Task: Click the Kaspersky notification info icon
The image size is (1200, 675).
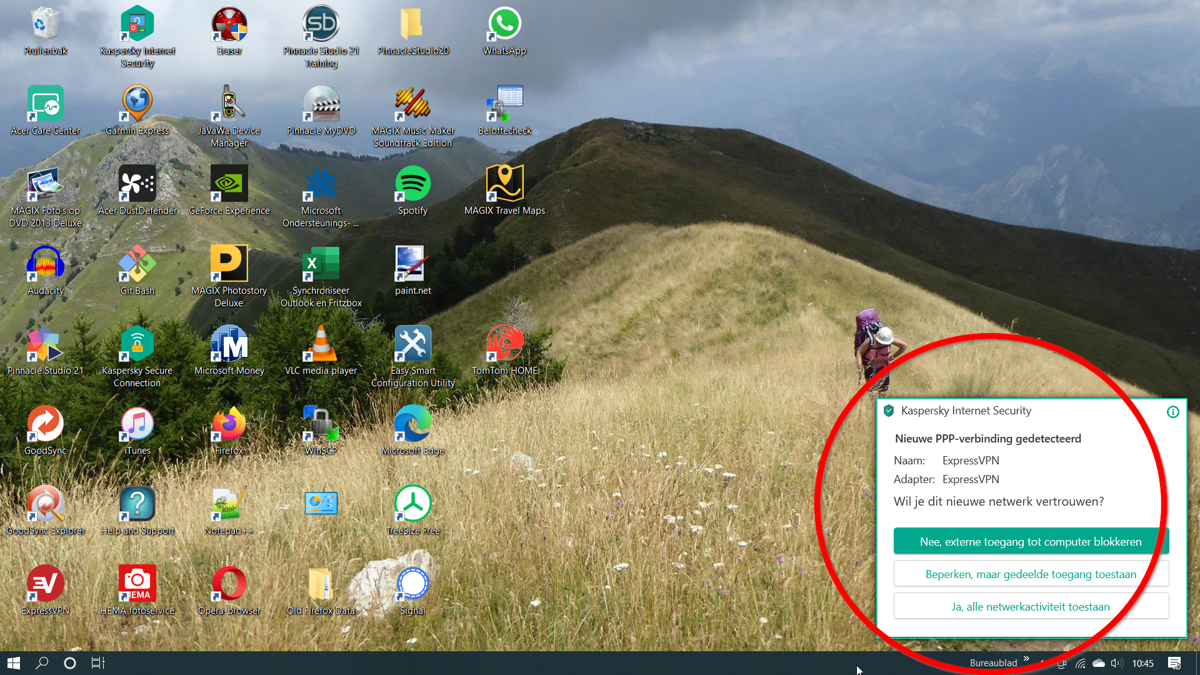Action: tap(1173, 411)
